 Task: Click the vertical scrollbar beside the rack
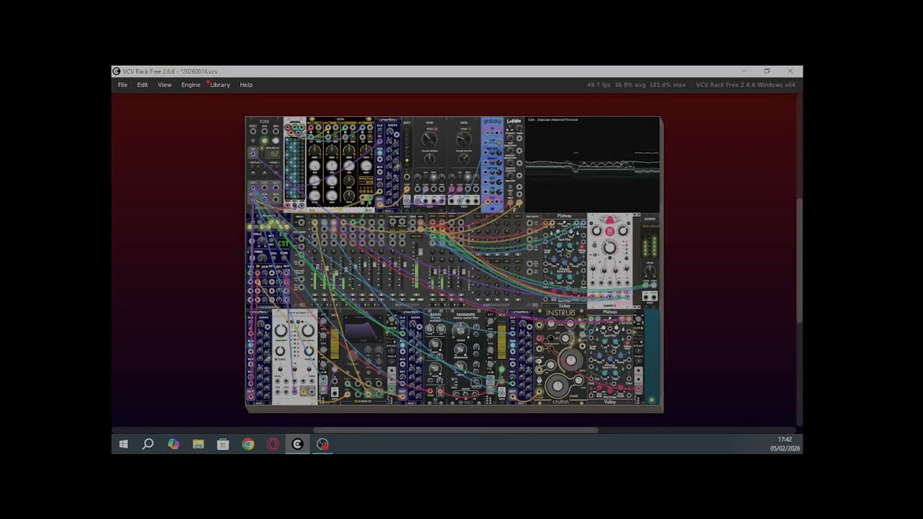tap(799, 259)
